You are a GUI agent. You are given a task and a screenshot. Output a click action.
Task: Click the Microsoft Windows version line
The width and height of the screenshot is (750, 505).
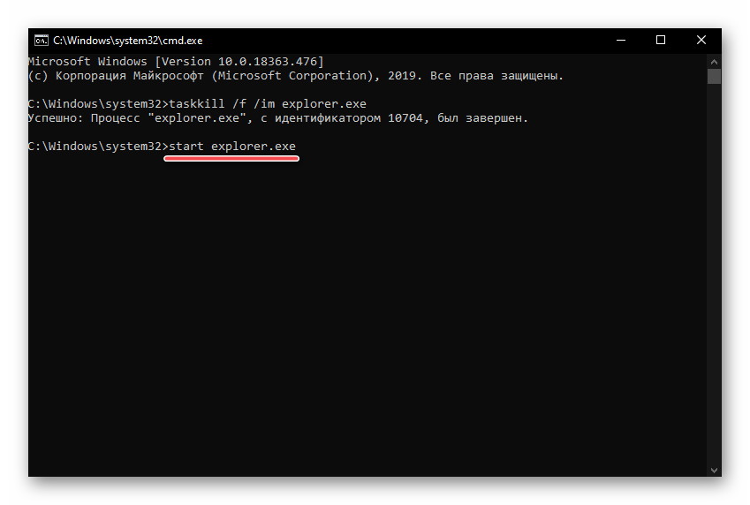(176, 62)
